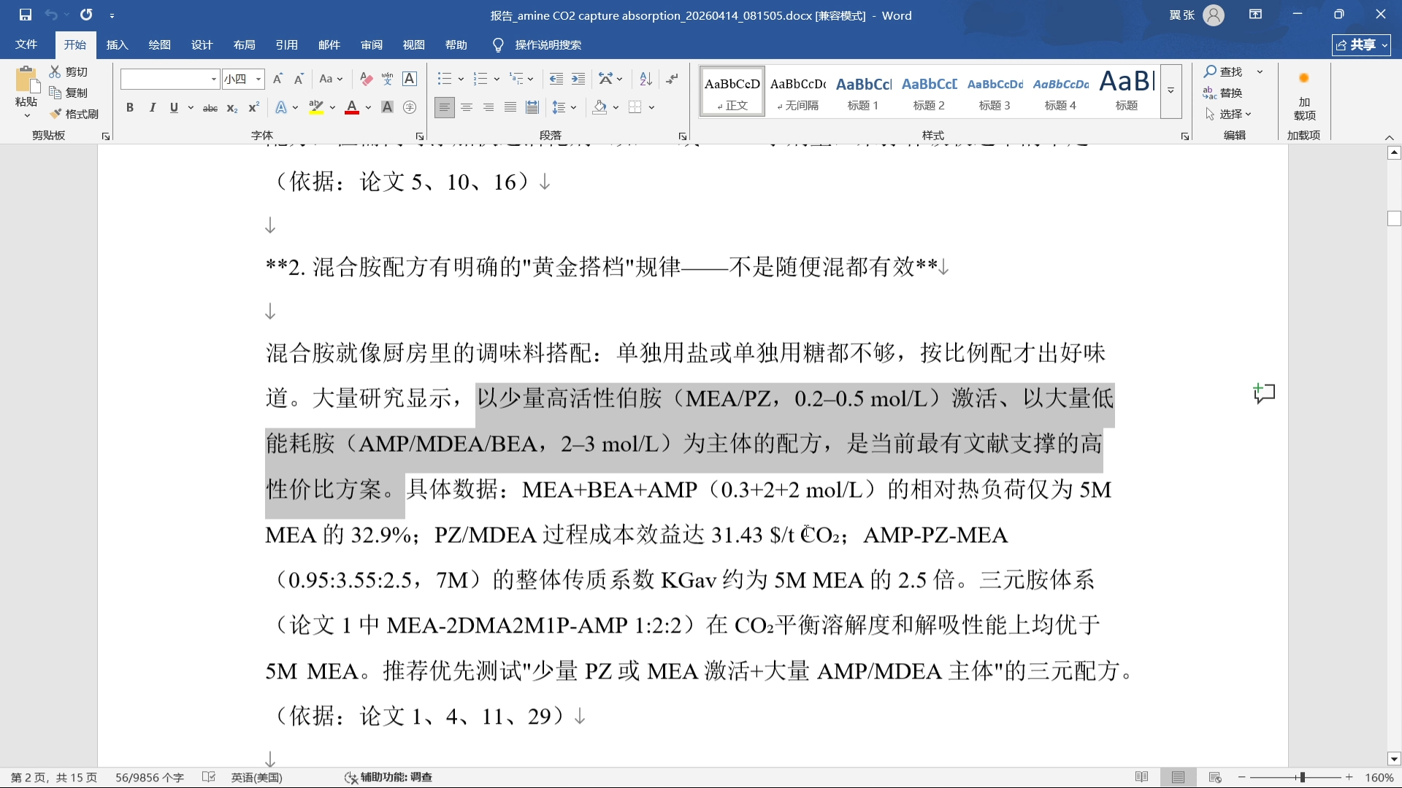
Task: Toggle Bold formatting
Action: (x=129, y=108)
